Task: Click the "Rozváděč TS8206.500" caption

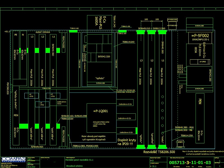Action: pos(159,152)
